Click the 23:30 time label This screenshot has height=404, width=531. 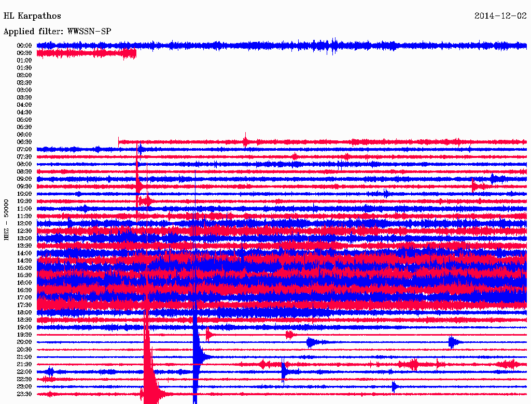[x=24, y=394]
